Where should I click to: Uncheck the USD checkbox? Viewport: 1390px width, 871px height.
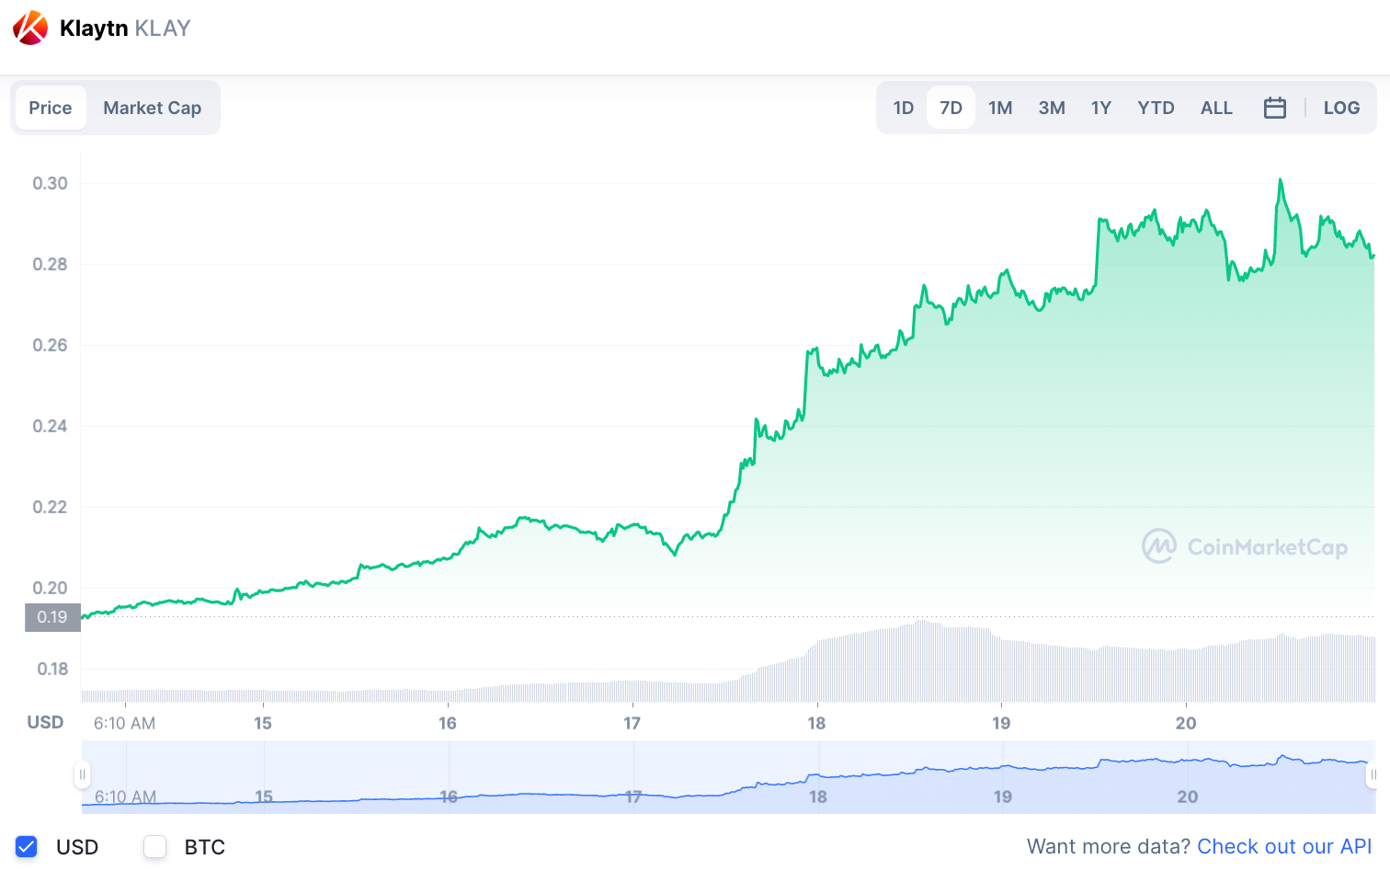coord(27,846)
